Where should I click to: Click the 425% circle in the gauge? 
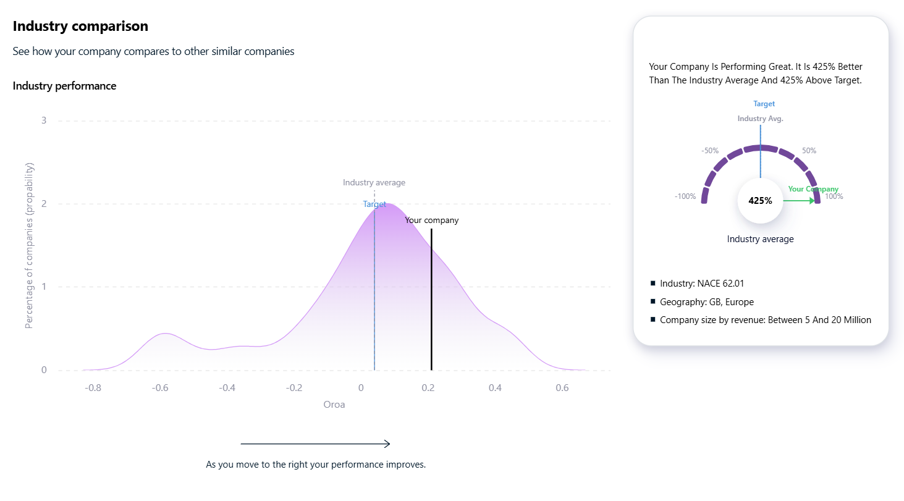click(x=760, y=201)
